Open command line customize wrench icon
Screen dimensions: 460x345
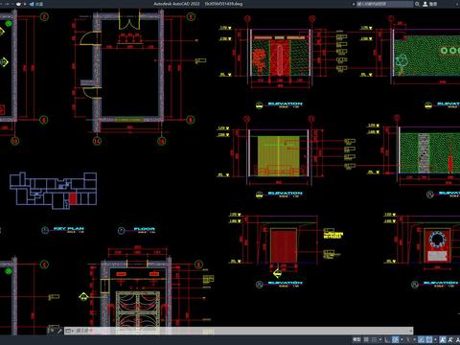click(59, 331)
